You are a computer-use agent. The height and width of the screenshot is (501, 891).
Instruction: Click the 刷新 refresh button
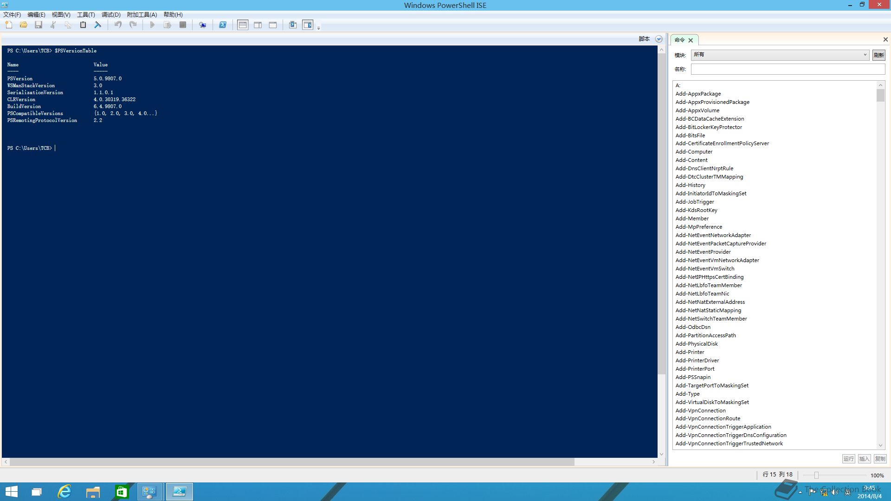(878, 55)
